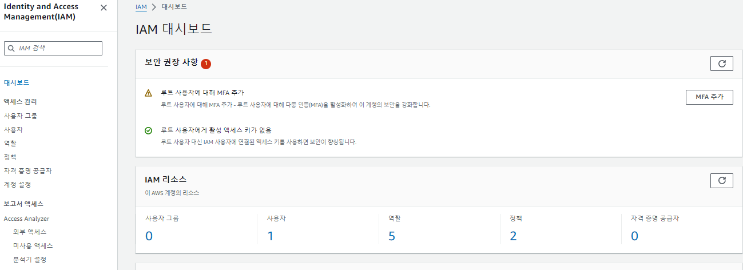Click the MFA warning triangle icon

[x=149, y=93]
